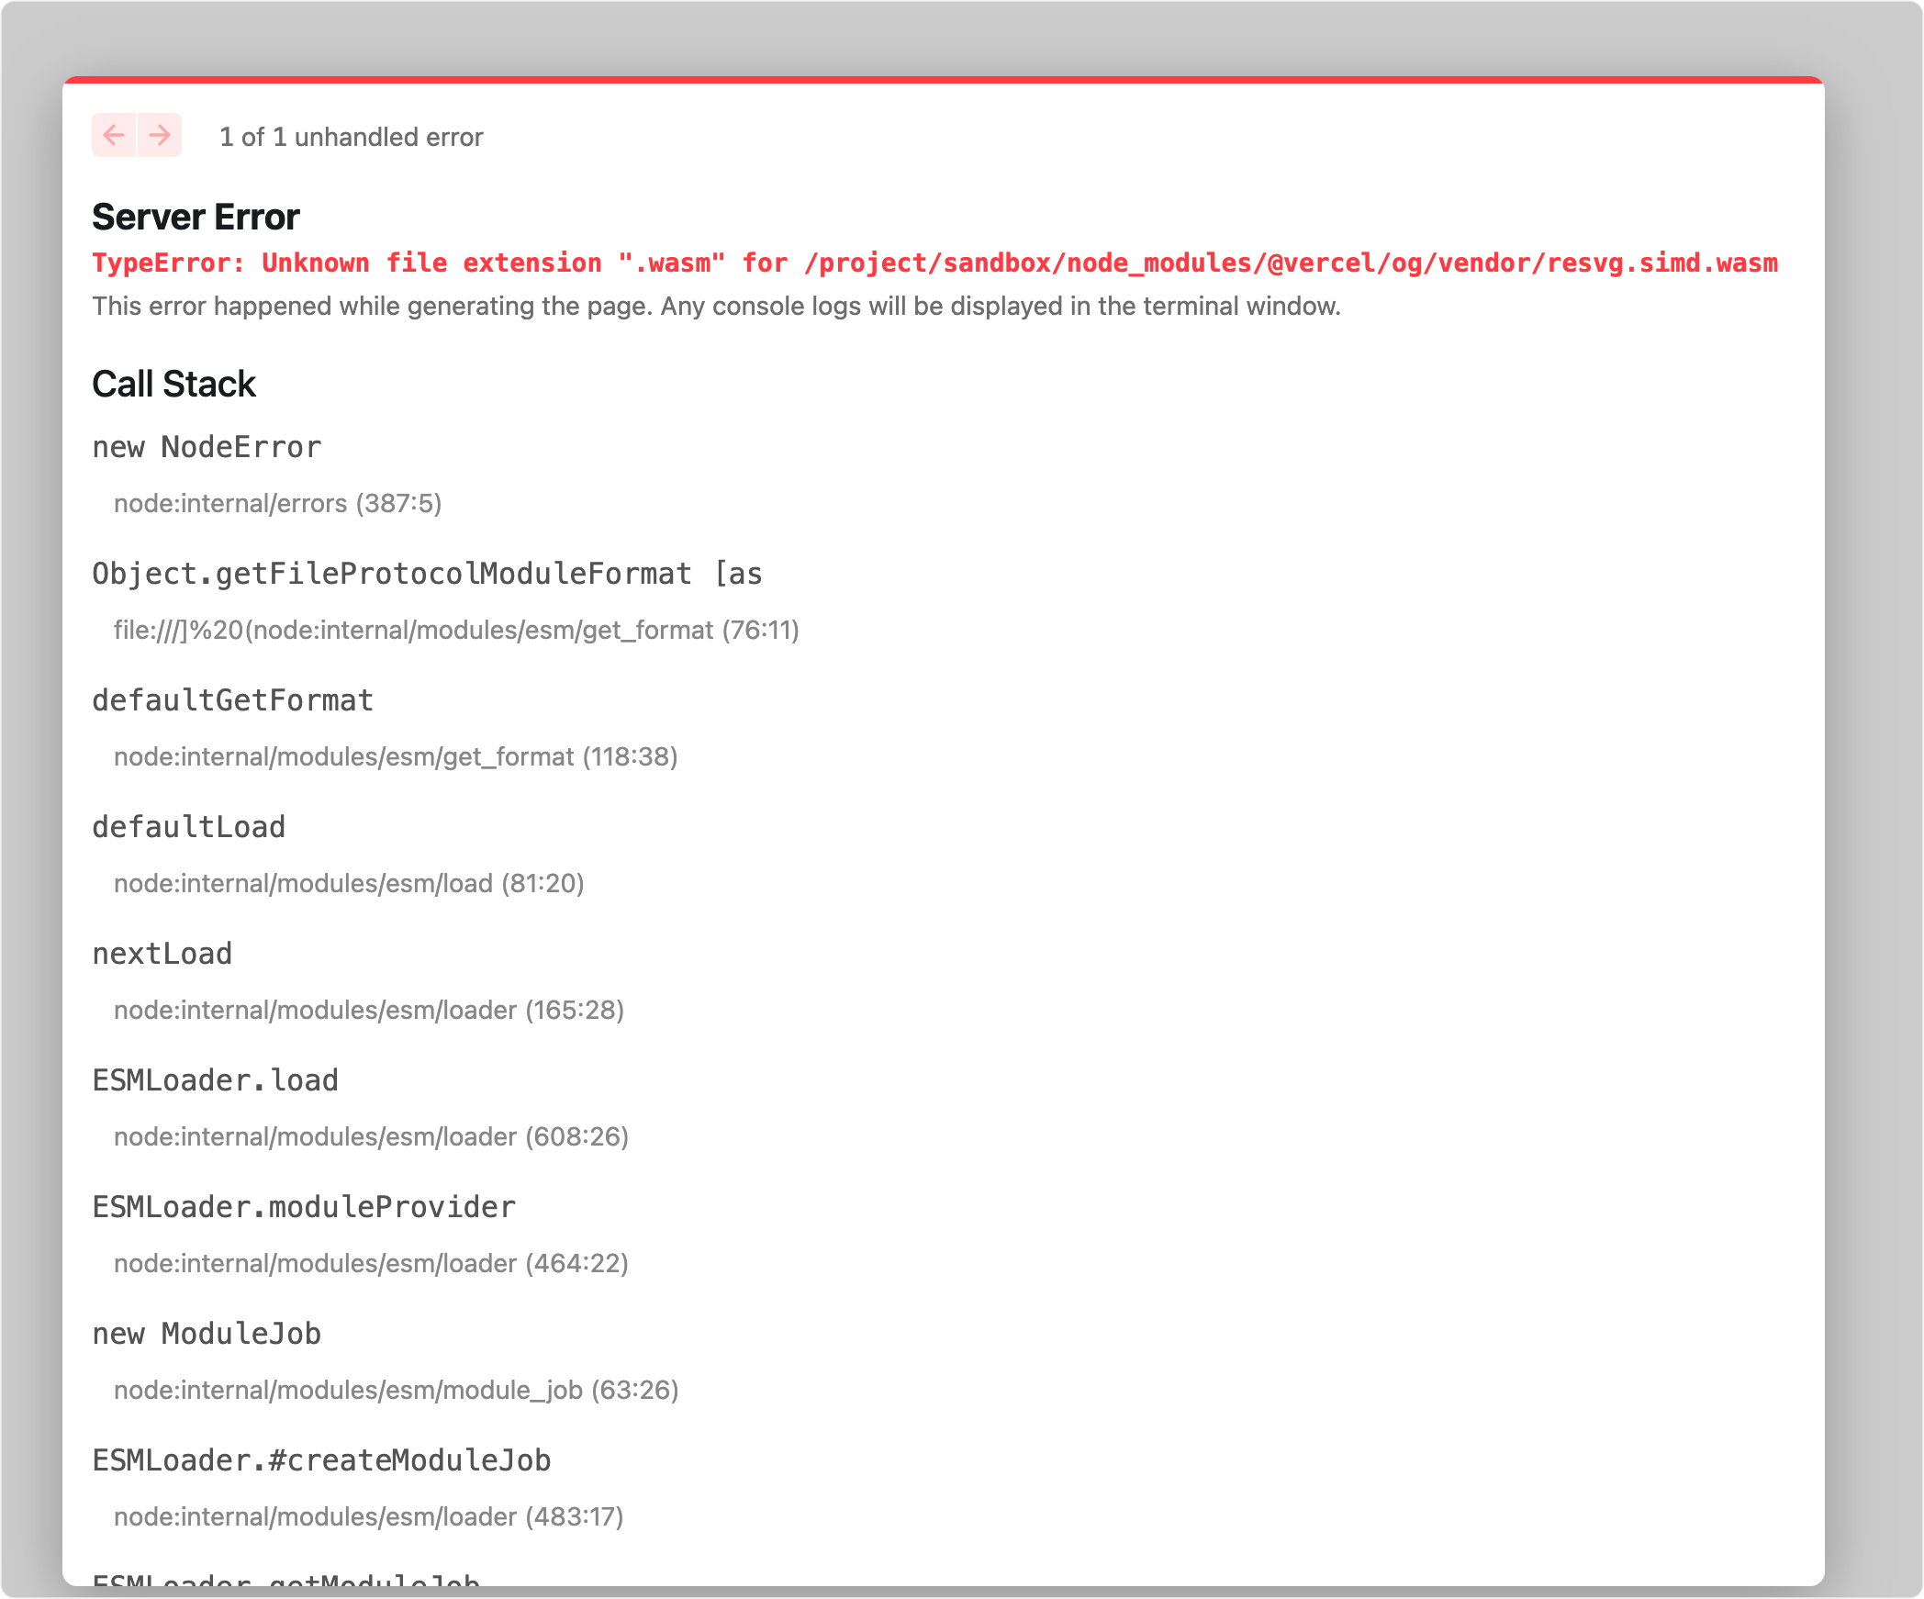Select the ESMLoader.moduleProvider stack frame
Viewport: 1924px width, 1599px height.
(x=304, y=1207)
